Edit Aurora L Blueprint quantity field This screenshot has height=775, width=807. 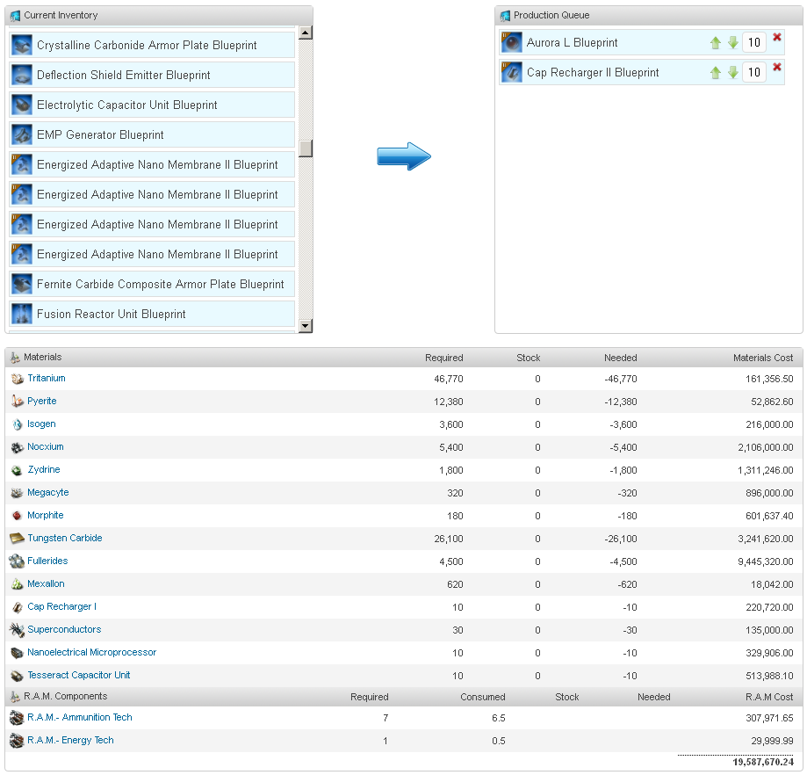(x=753, y=42)
